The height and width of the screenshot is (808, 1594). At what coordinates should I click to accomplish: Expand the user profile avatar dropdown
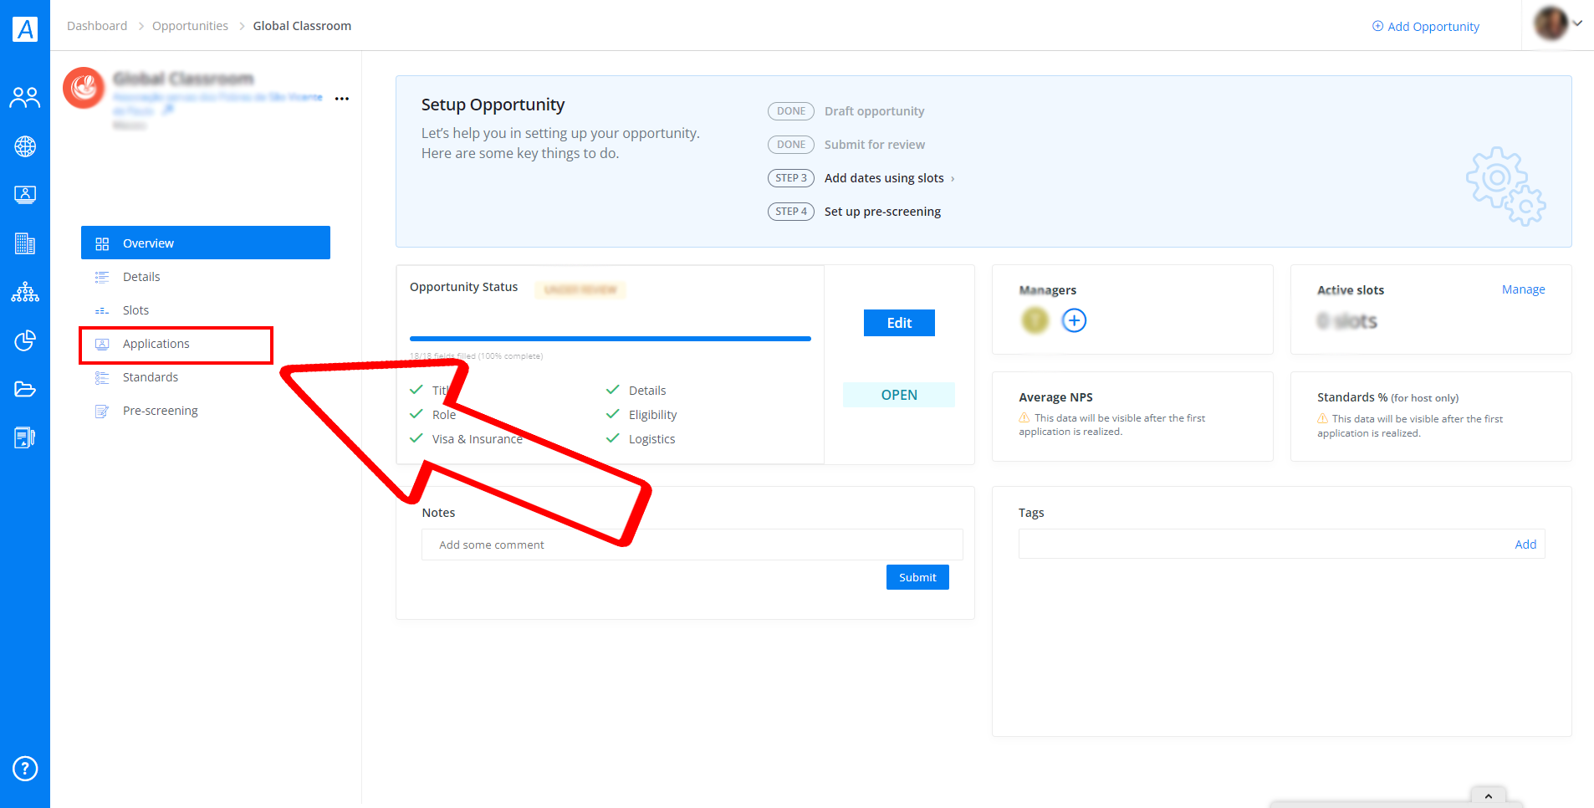coord(1558,23)
